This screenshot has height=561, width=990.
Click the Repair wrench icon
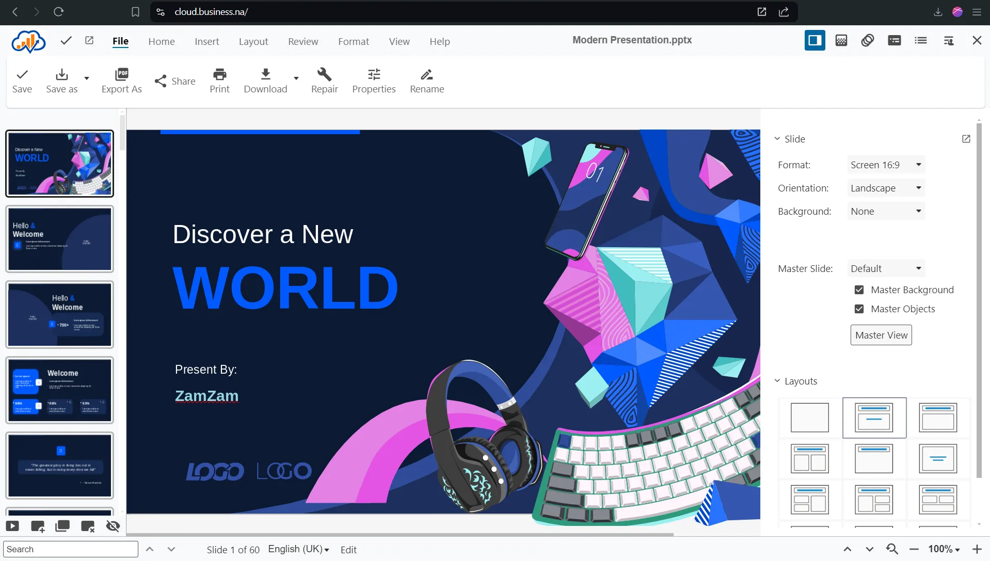324,74
